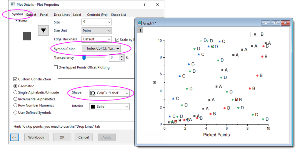Click the layer 1 icon in Graph1
295x155 pixels.
(x=141, y=30)
